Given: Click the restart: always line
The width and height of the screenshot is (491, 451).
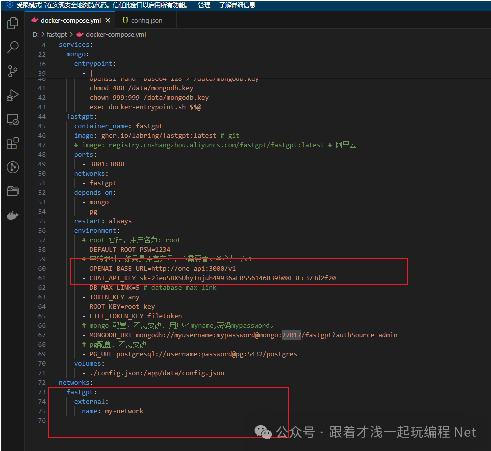Looking at the screenshot, I should point(103,221).
